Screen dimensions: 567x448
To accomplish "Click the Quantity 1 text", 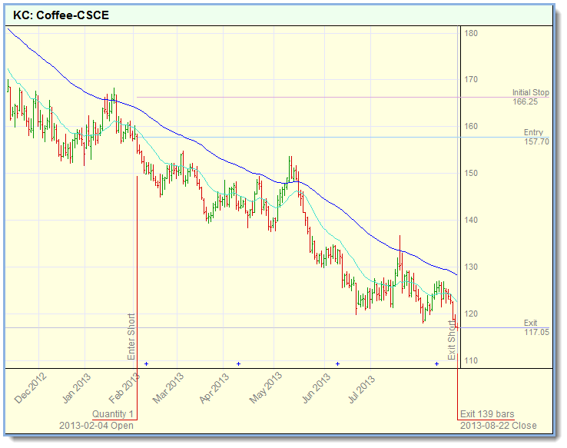I will tap(113, 414).
